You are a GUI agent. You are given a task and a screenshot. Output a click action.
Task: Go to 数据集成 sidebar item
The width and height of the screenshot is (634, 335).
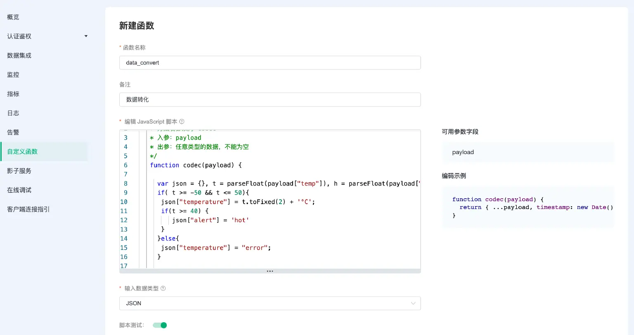pyautogui.click(x=19, y=55)
